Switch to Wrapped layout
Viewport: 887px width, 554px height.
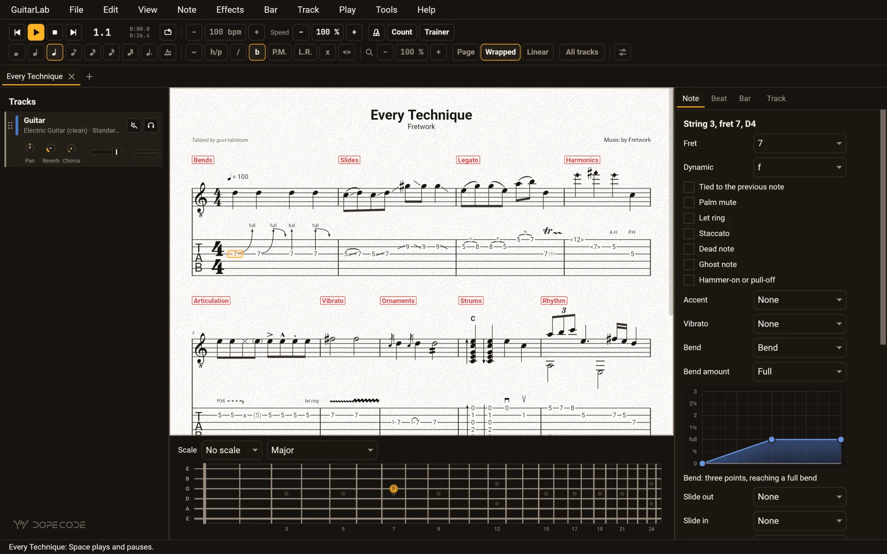[x=500, y=52]
